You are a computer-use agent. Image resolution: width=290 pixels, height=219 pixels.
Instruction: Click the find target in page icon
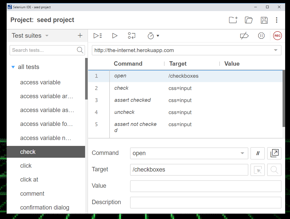click(x=274, y=170)
